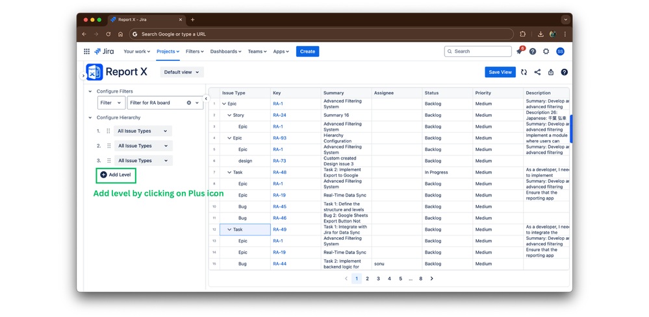Collapse the Configure Filters section

click(x=90, y=91)
